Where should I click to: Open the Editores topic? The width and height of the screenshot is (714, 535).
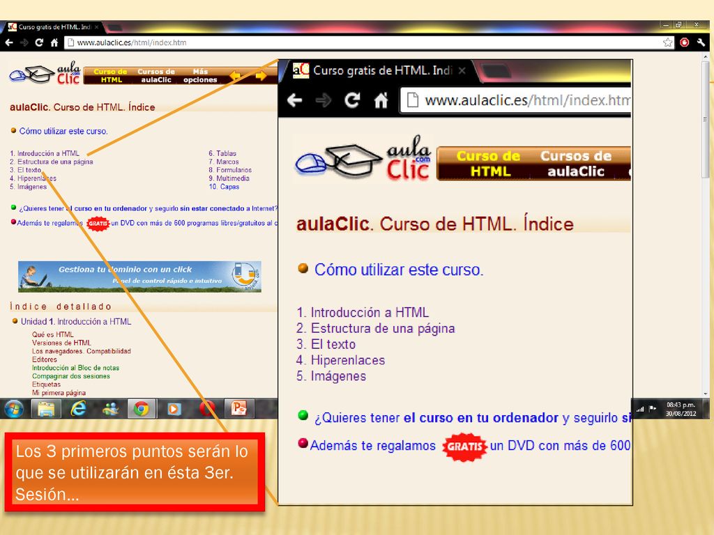pos(44,359)
